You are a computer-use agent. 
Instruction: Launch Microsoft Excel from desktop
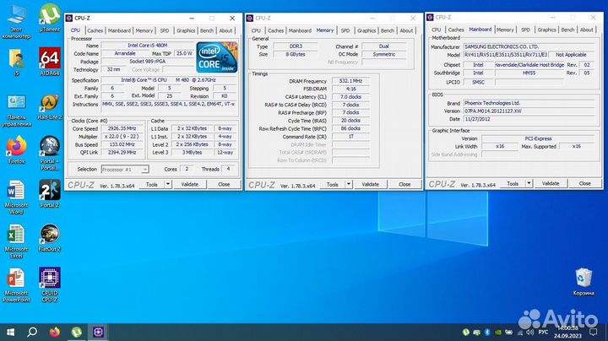pos(16,241)
